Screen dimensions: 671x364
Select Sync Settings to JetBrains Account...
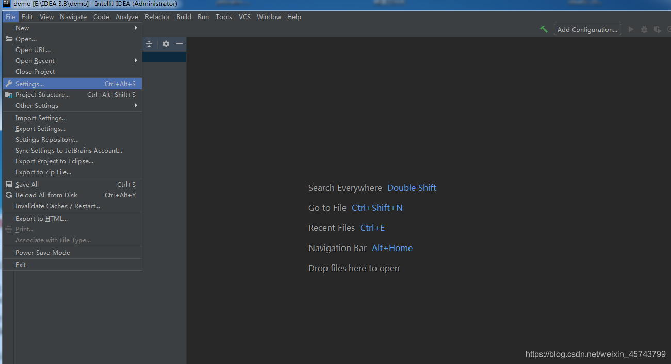pos(72,151)
